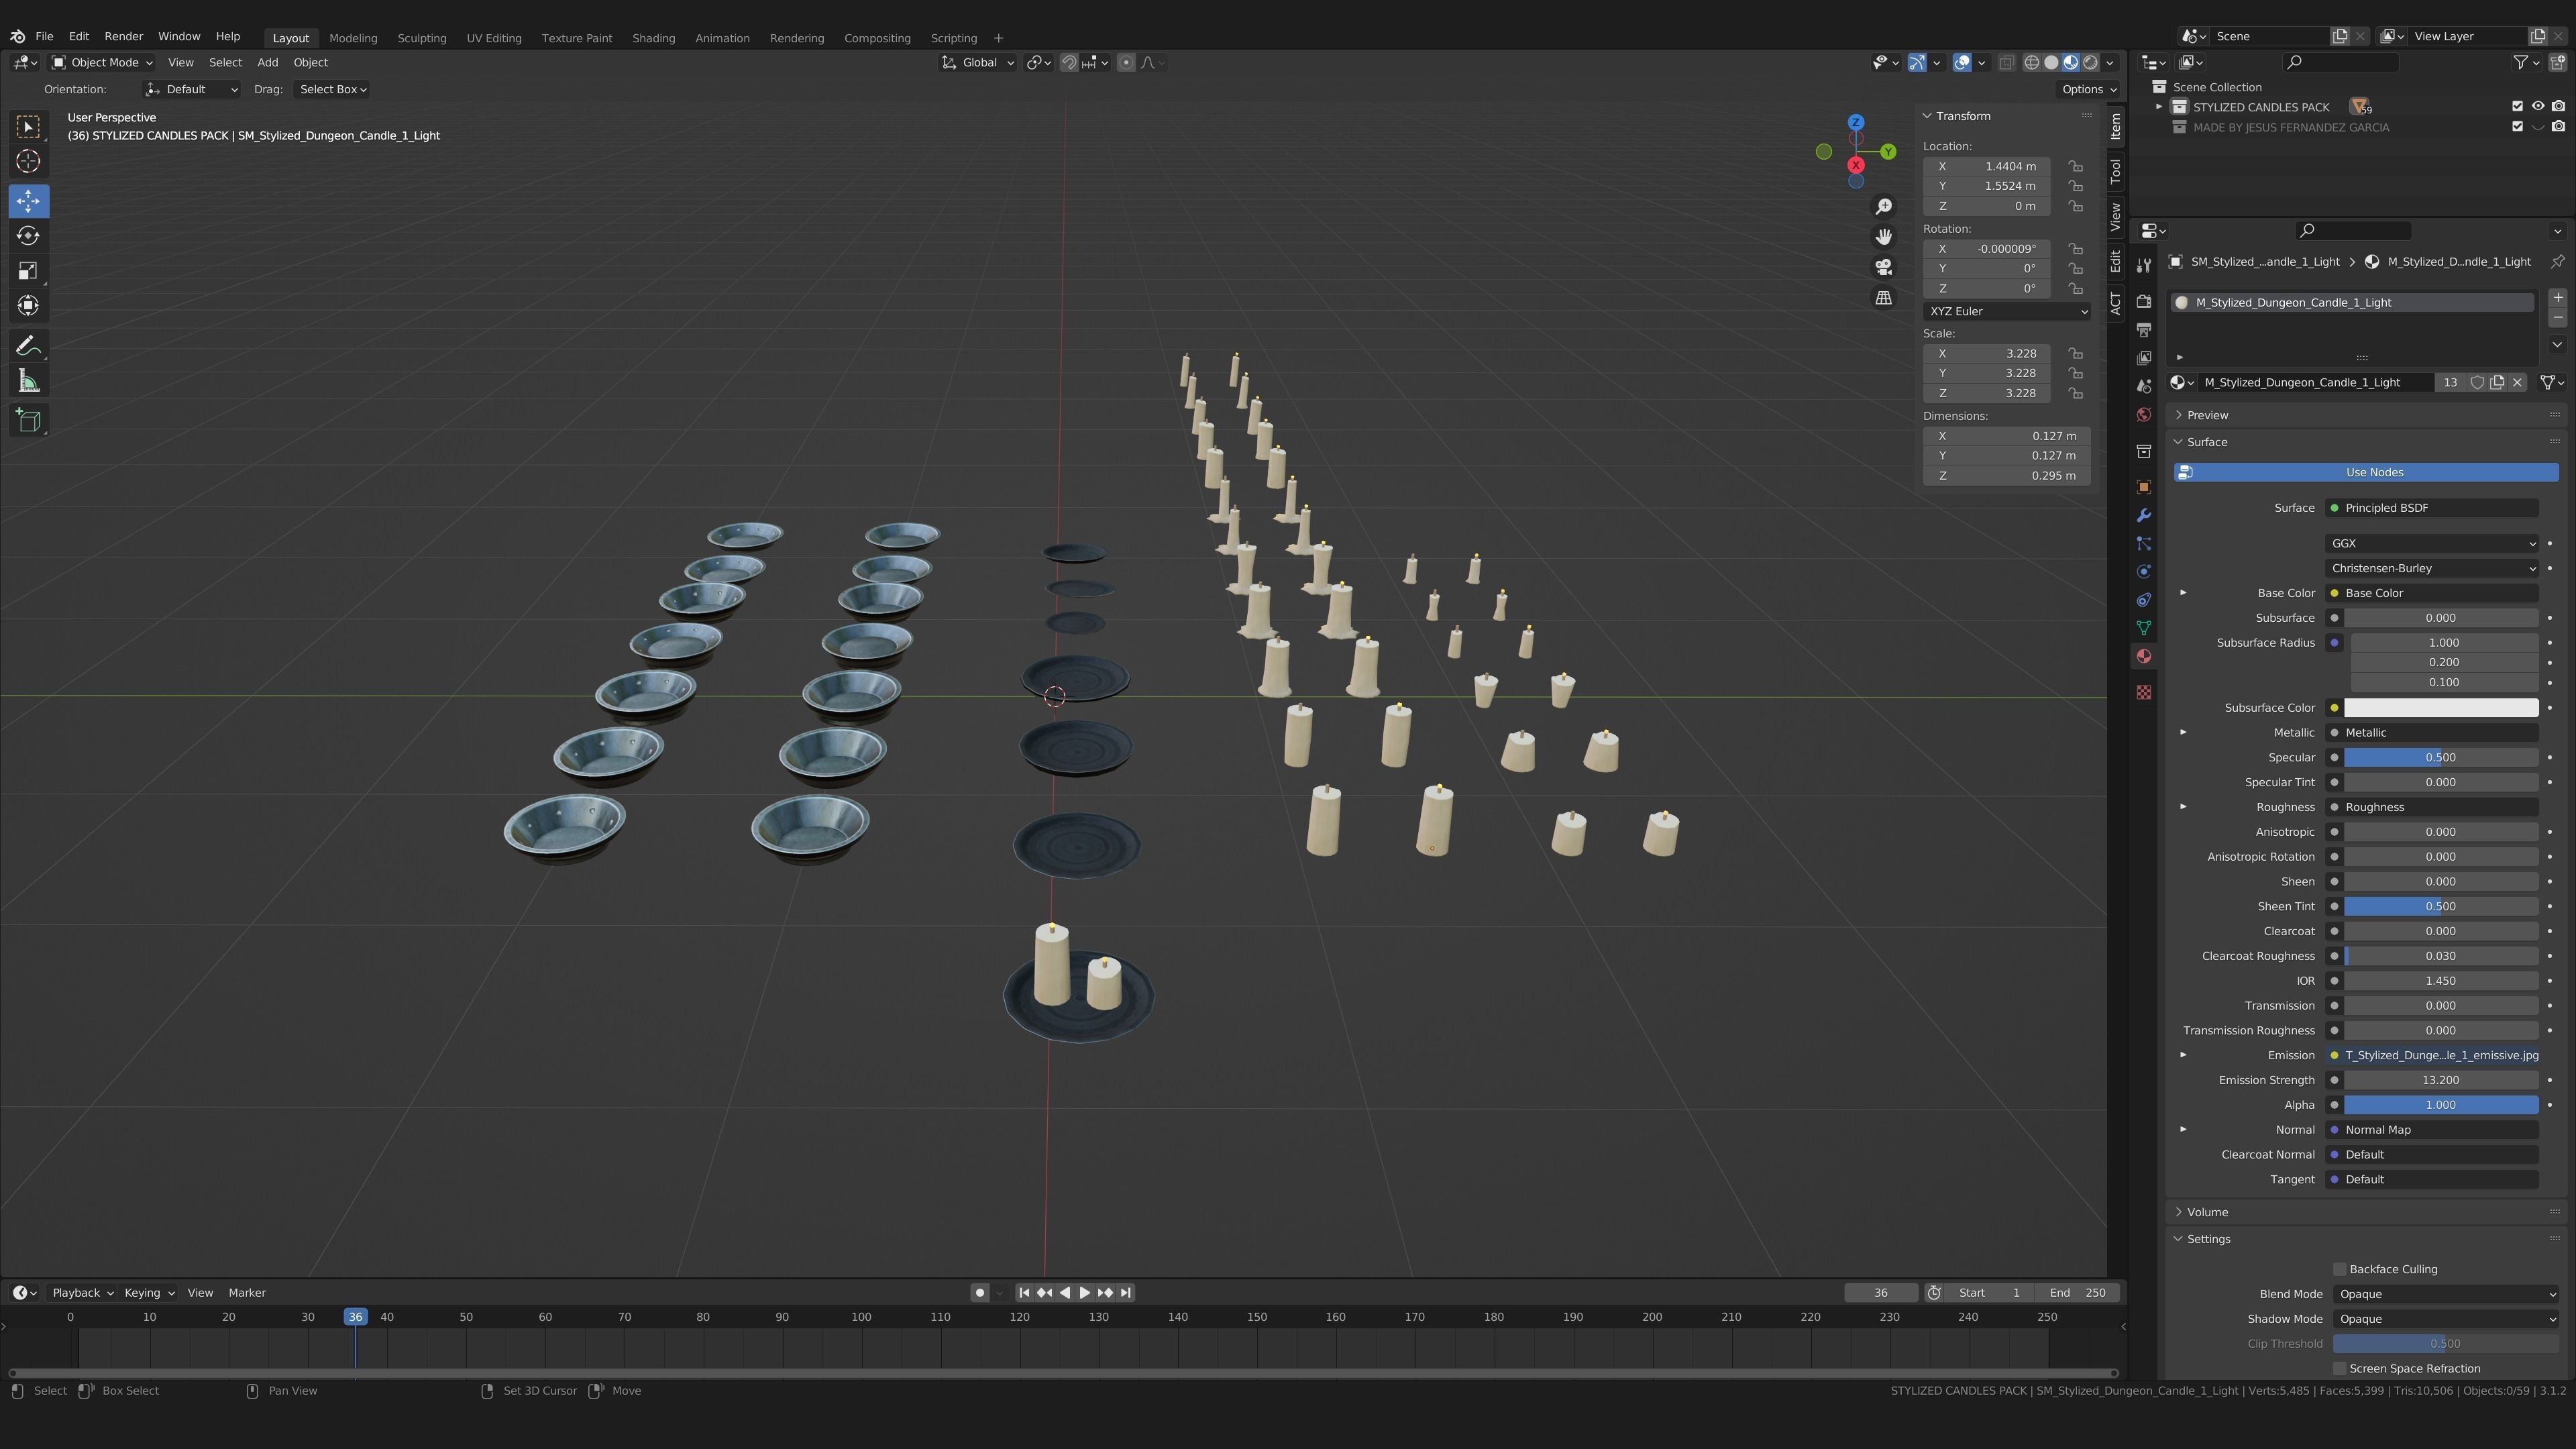Enable the Backface Culling checkbox
The height and width of the screenshot is (1449, 2576).
(2339, 1269)
